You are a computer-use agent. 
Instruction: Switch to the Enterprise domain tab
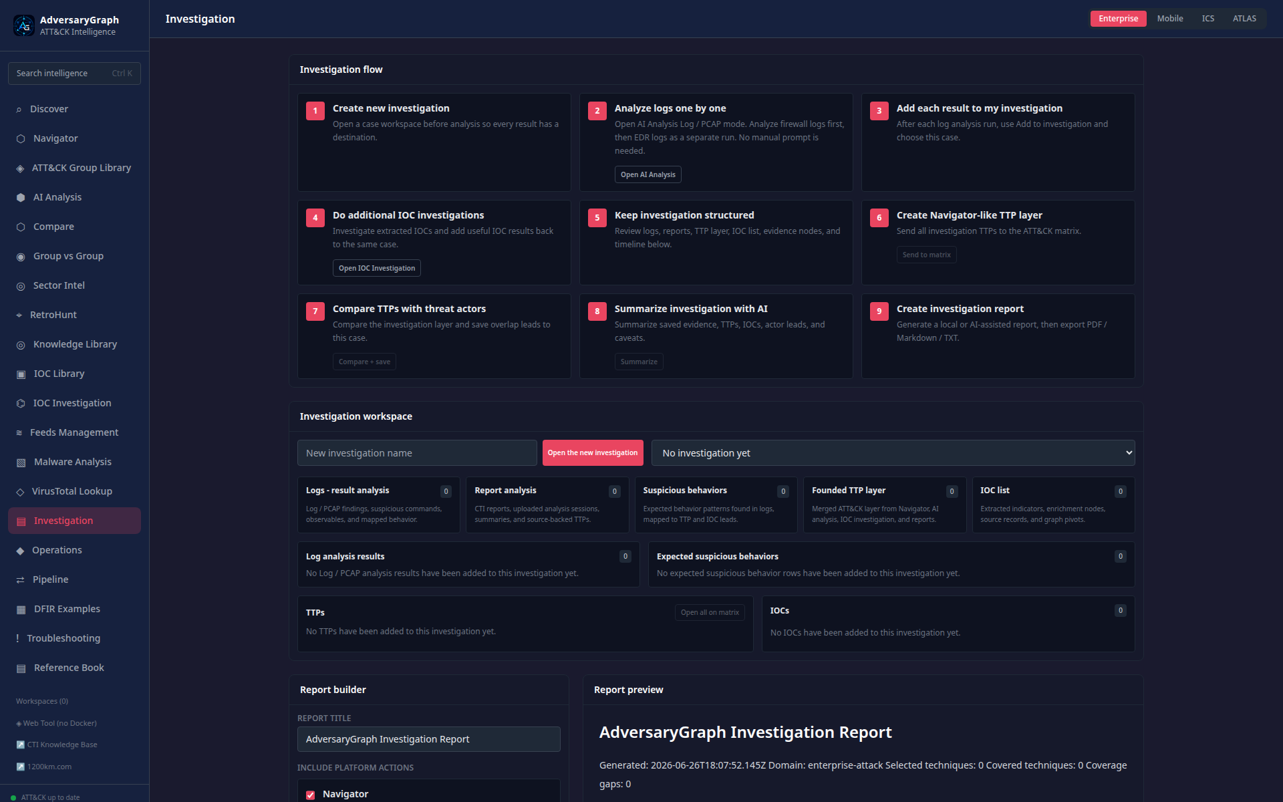1118,19
